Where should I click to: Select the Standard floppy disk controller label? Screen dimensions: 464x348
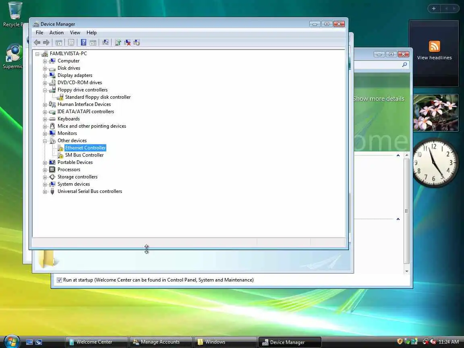(x=97, y=97)
